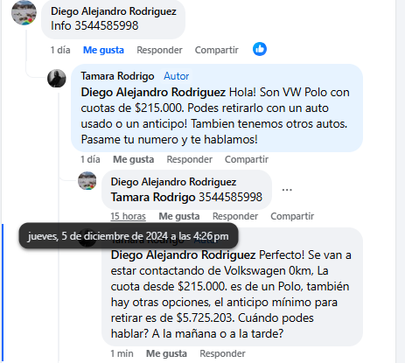
Task: Reply to the Info 3544585998 comment
Action: 159,50
